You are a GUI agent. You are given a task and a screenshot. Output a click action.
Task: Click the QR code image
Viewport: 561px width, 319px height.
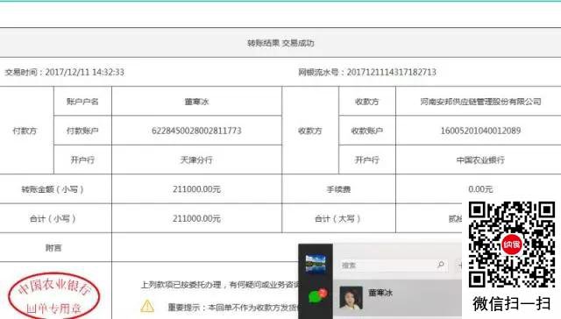tap(512, 245)
